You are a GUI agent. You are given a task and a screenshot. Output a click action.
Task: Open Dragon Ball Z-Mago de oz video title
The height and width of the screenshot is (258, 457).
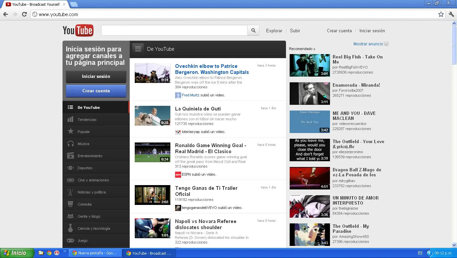pyautogui.click(x=357, y=172)
